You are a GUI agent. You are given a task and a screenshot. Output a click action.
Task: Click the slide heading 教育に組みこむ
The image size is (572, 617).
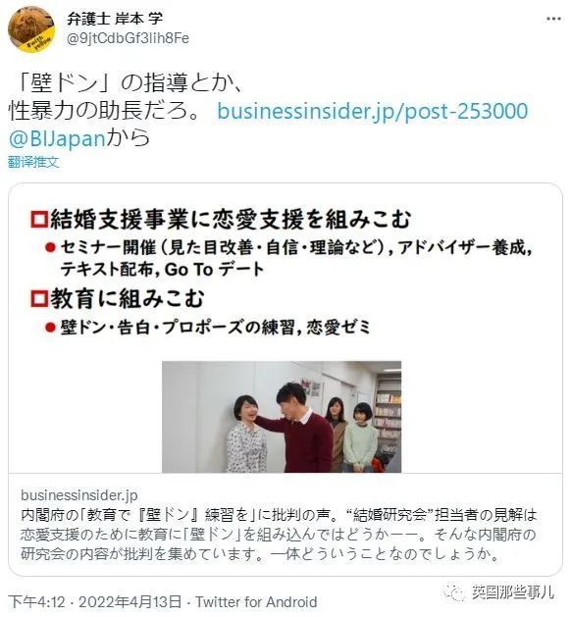pyautogui.click(x=128, y=298)
